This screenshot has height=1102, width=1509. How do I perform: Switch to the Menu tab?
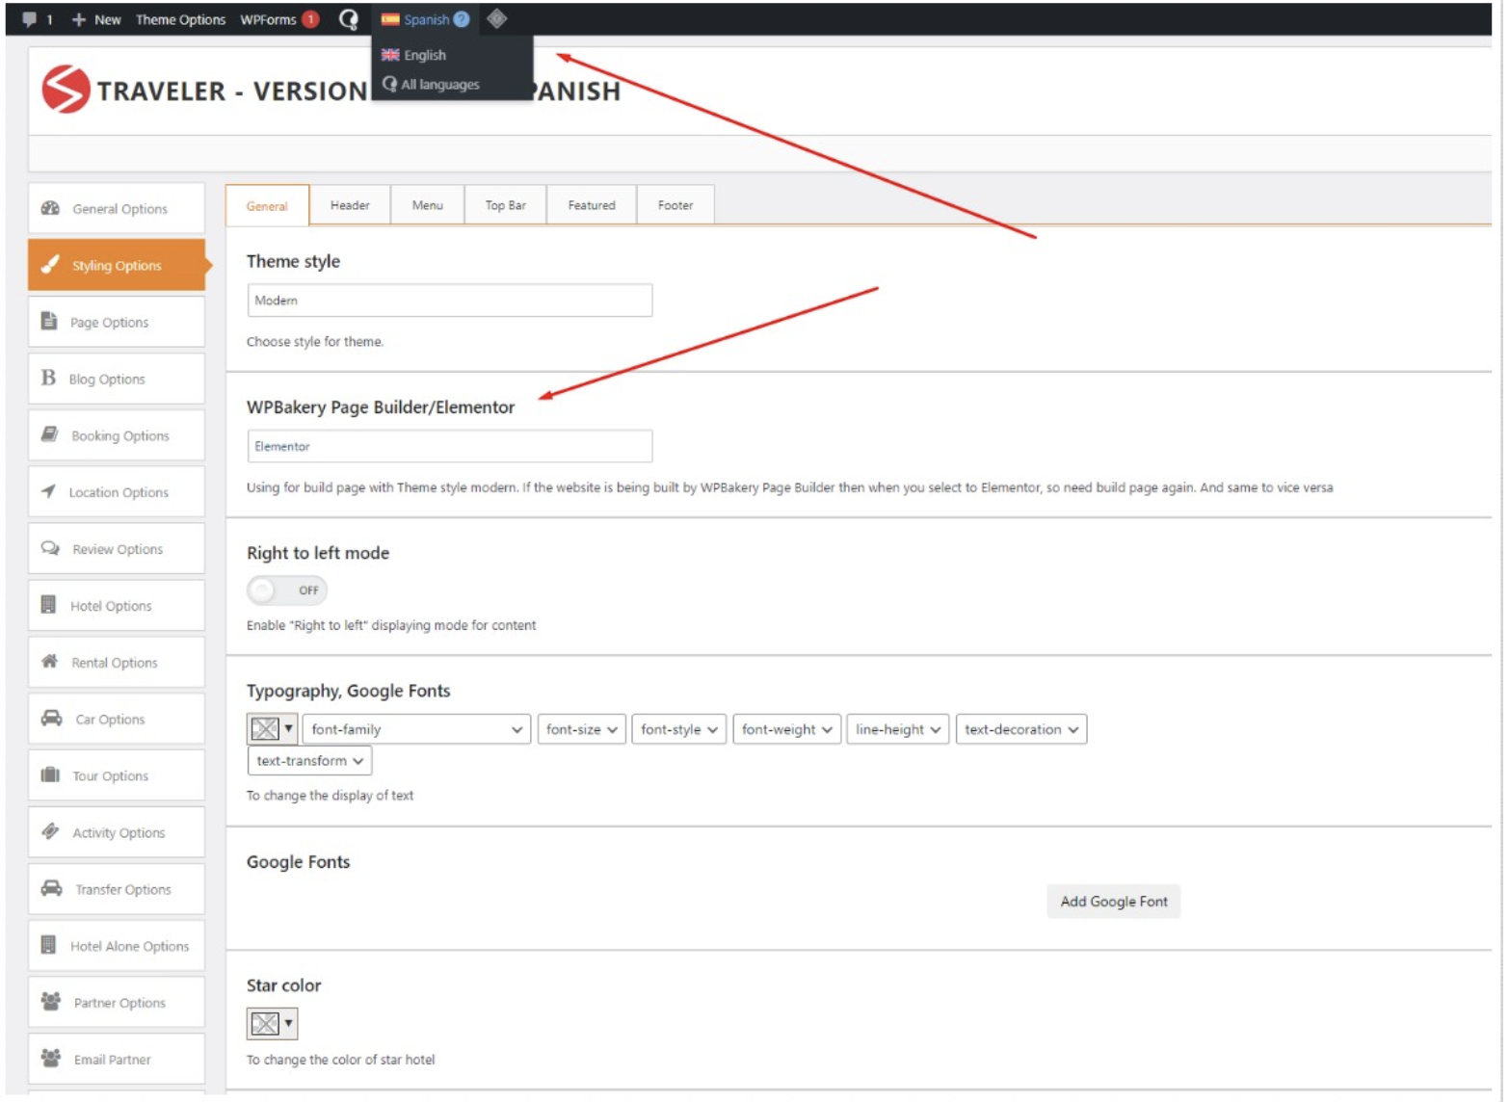[x=428, y=205]
